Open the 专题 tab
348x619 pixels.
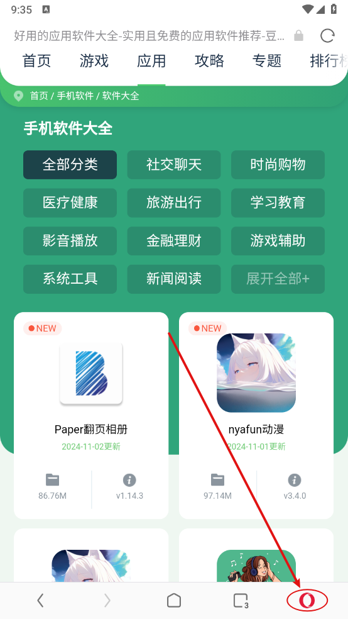point(267,61)
